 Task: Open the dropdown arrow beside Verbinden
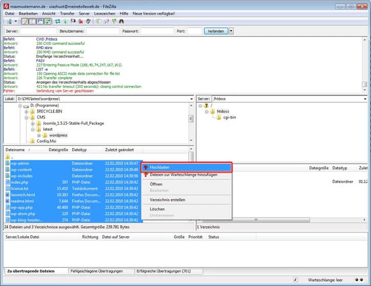pos(231,31)
